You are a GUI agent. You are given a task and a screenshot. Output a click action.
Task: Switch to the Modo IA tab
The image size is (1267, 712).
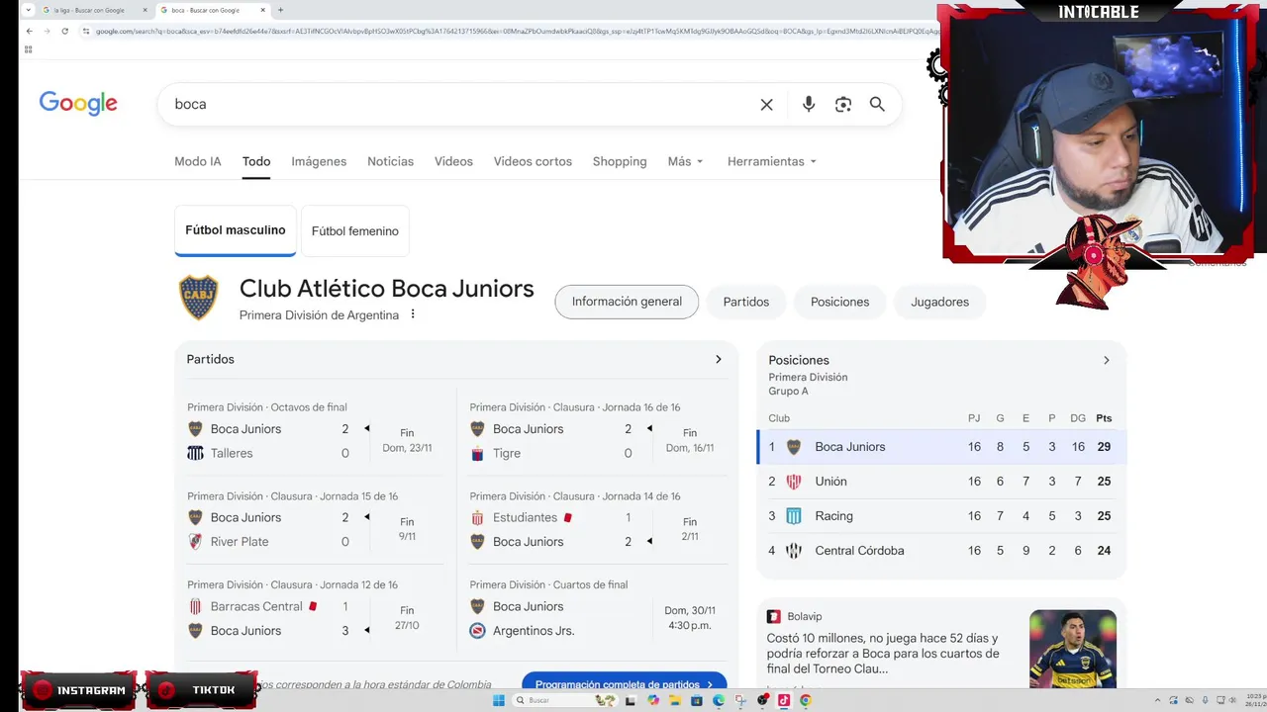coord(198,161)
